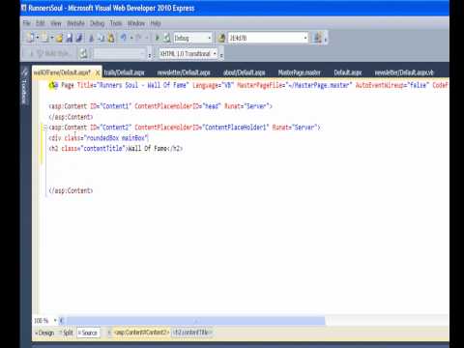Screen dimensions: 464x348
Task: Open the Debug configuration dropdown
Action: (x=209, y=38)
